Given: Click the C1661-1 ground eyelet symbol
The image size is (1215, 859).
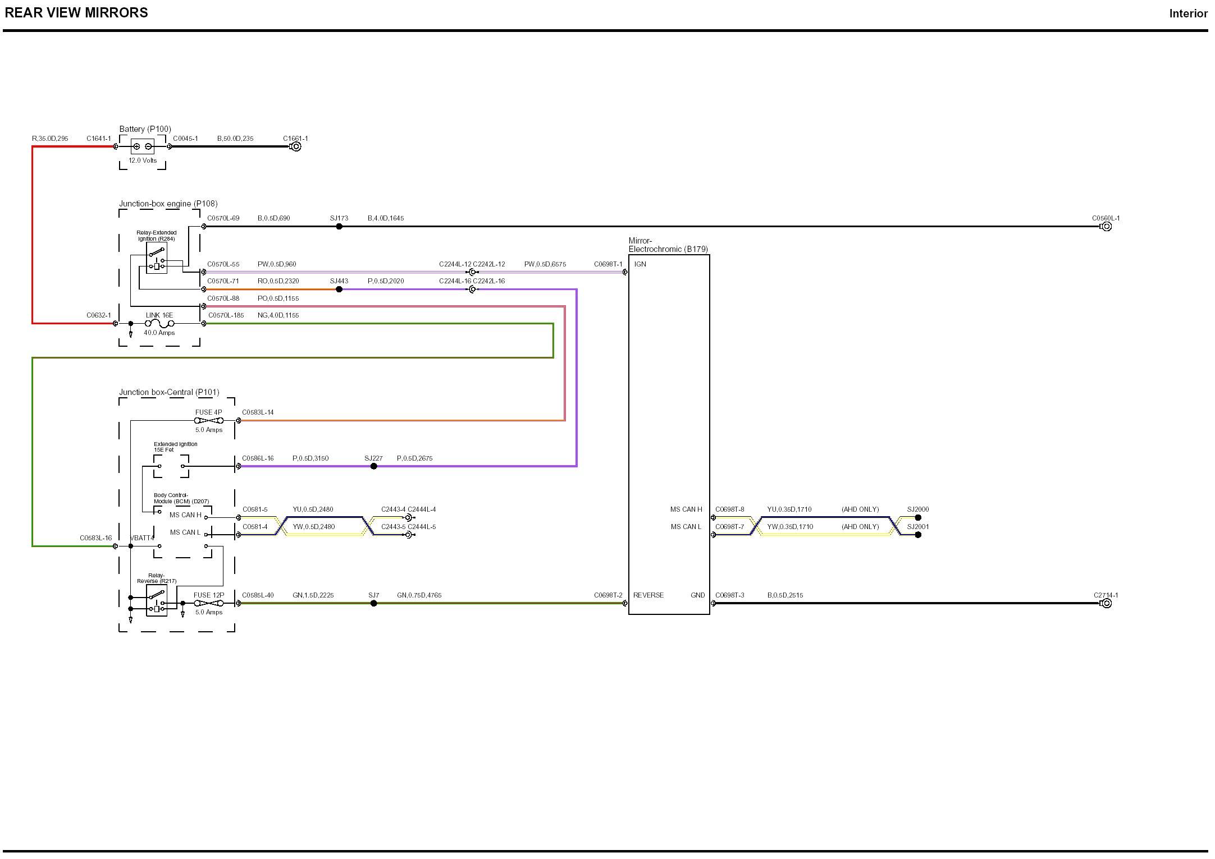Looking at the screenshot, I should pyautogui.click(x=296, y=146).
